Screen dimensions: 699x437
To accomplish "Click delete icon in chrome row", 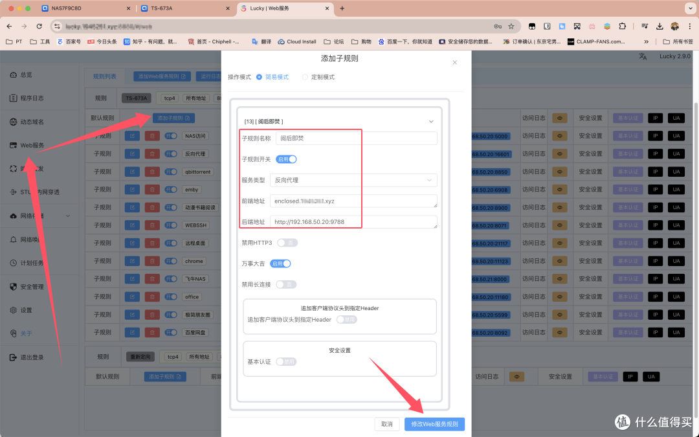I will tap(152, 261).
